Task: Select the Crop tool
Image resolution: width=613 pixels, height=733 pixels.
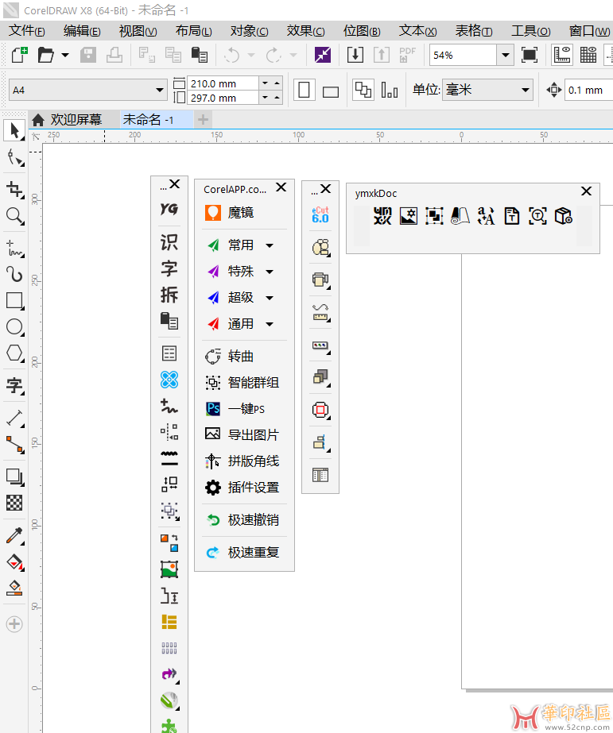Action: 14,189
